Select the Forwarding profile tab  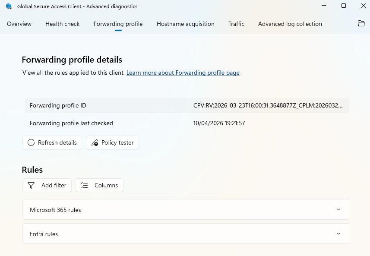point(118,24)
